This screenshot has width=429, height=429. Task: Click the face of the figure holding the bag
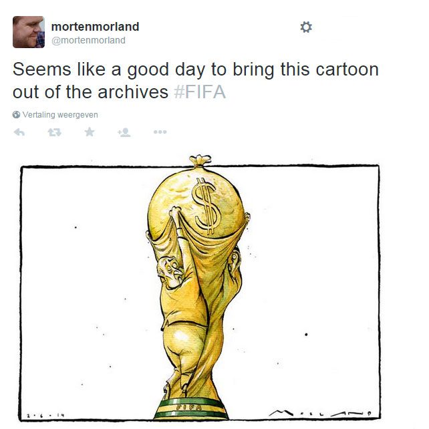pyautogui.click(x=170, y=271)
